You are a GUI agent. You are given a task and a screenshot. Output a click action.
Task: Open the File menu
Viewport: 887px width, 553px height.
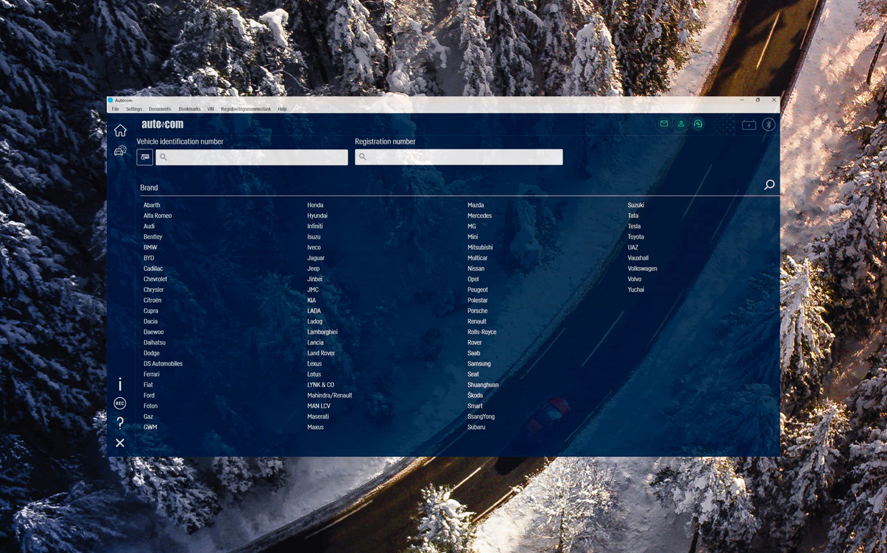point(116,109)
